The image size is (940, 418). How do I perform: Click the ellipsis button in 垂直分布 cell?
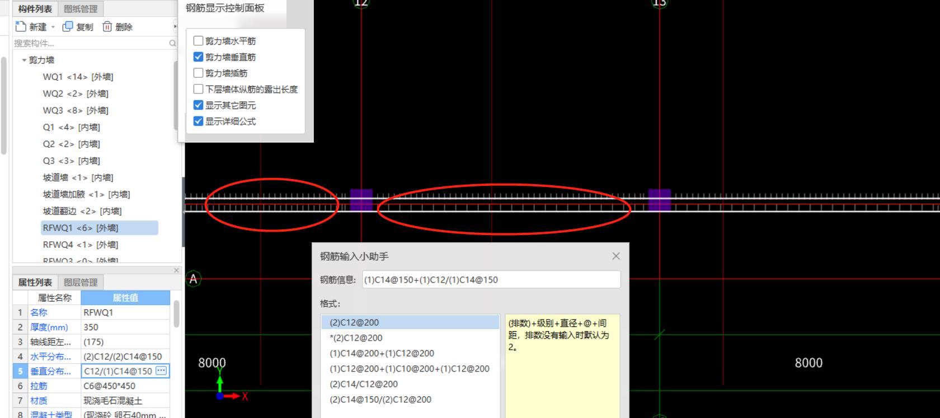click(161, 370)
